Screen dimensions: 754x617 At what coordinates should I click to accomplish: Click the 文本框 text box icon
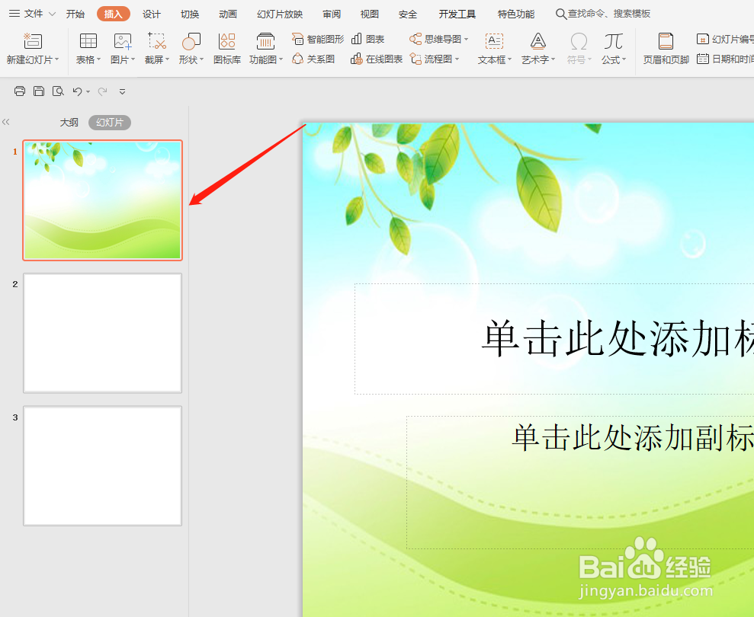tap(494, 41)
